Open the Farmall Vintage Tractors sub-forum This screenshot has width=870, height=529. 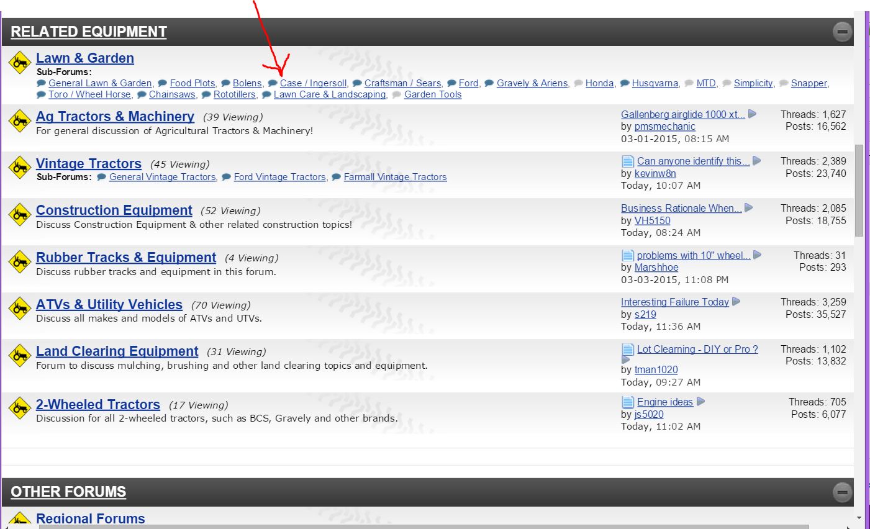(395, 177)
